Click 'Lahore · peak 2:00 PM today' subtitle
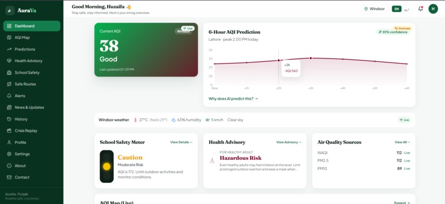 pyautogui.click(x=234, y=39)
